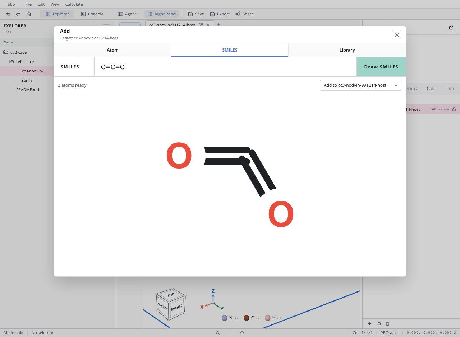Open the Agent panel
The width and height of the screenshot is (460, 337).
127,14
